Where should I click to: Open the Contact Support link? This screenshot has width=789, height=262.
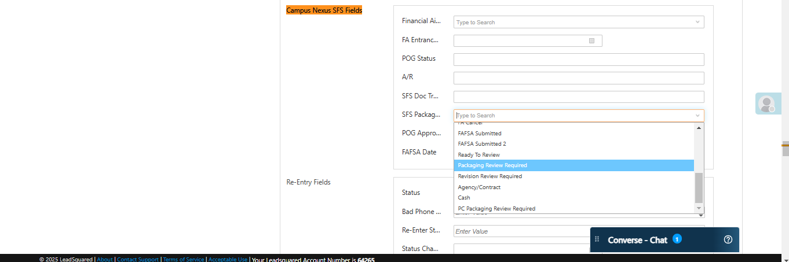(x=138, y=260)
